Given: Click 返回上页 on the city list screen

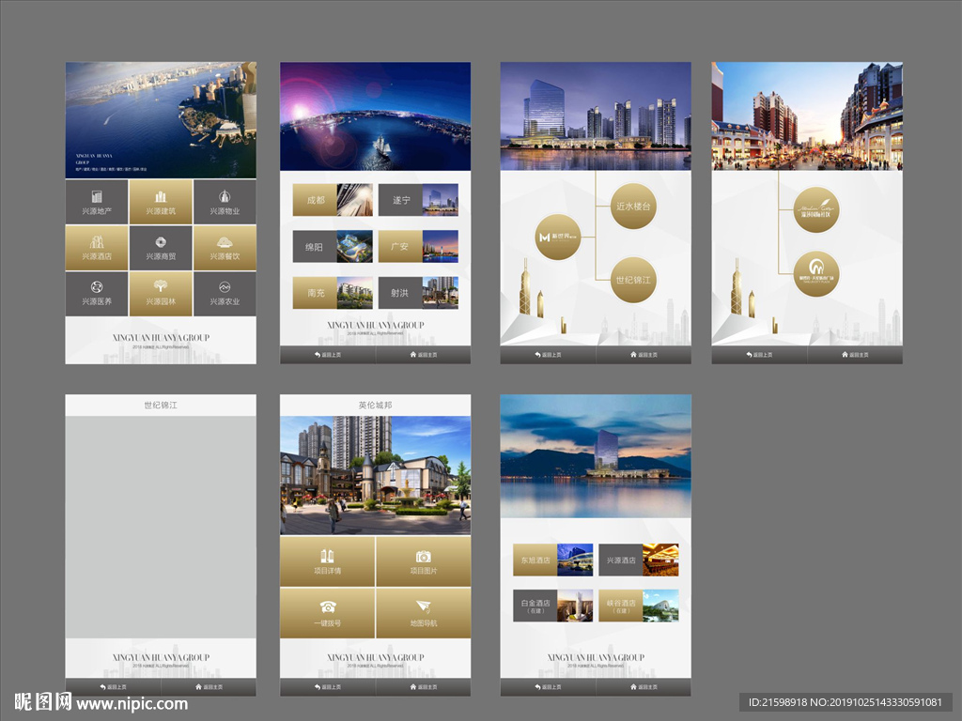Looking at the screenshot, I should (x=328, y=355).
